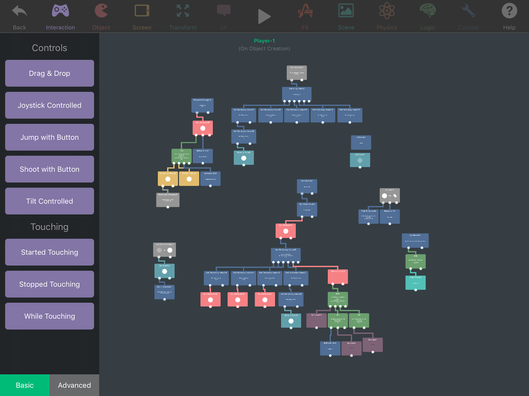Select the Behavior On2 node
The image size is (529, 396).
tap(330, 348)
